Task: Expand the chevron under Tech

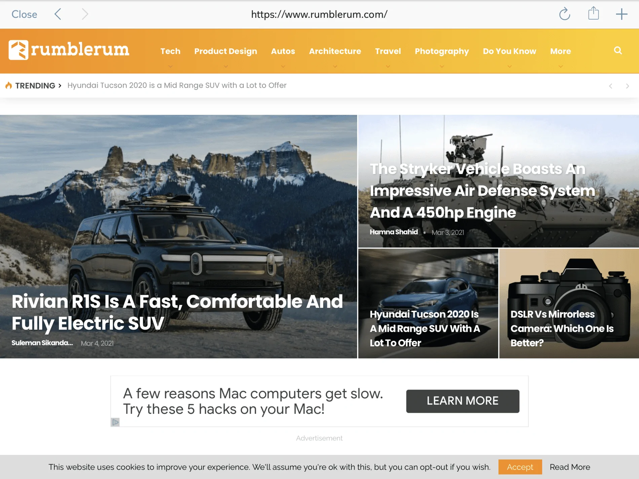Action: tap(171, 67)
